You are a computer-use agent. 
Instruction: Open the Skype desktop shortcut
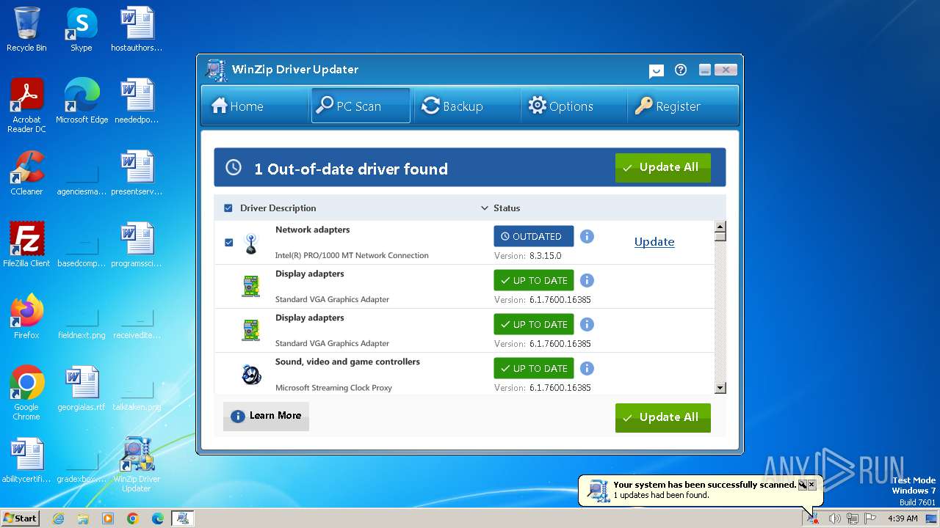coord(82,29)
